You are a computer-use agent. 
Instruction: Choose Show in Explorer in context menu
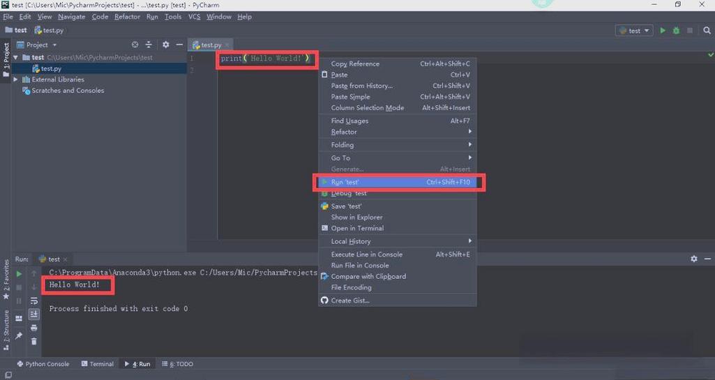(x=397, y=218)
